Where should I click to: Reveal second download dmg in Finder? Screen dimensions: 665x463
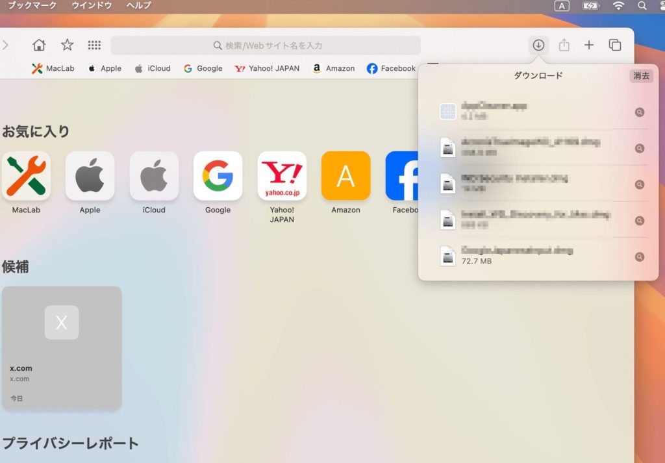pyautogui.click(x=639, y=149)
